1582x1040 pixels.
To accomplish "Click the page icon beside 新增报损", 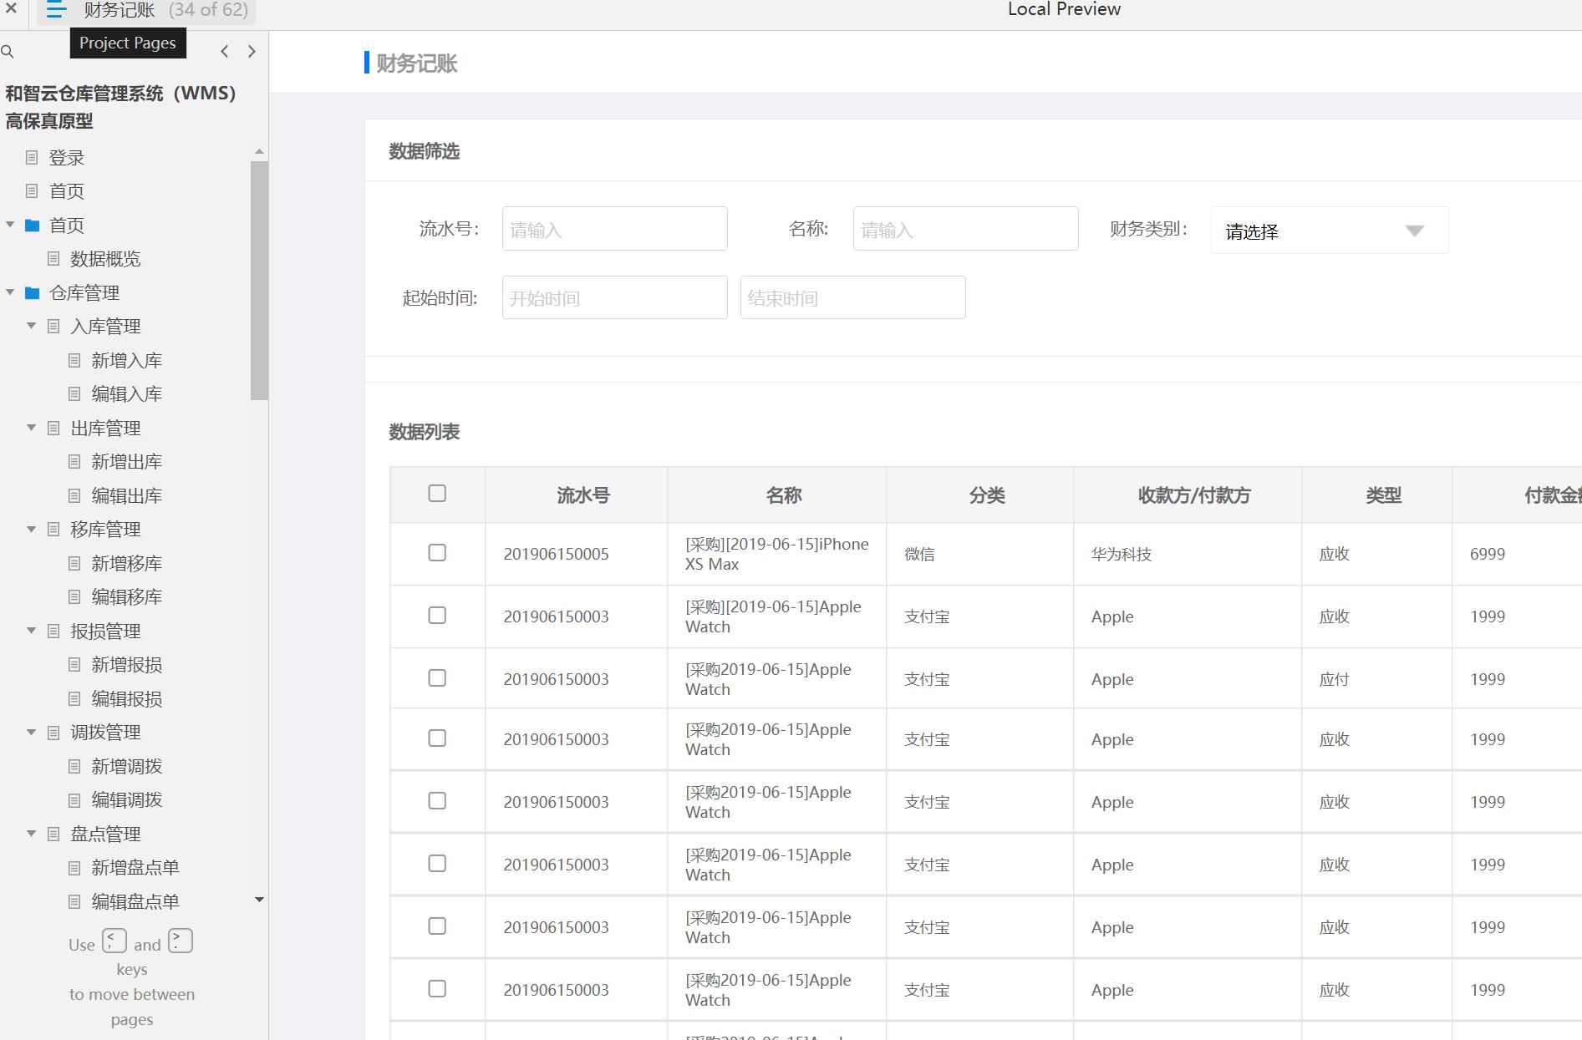I will (x=74, y=664).
